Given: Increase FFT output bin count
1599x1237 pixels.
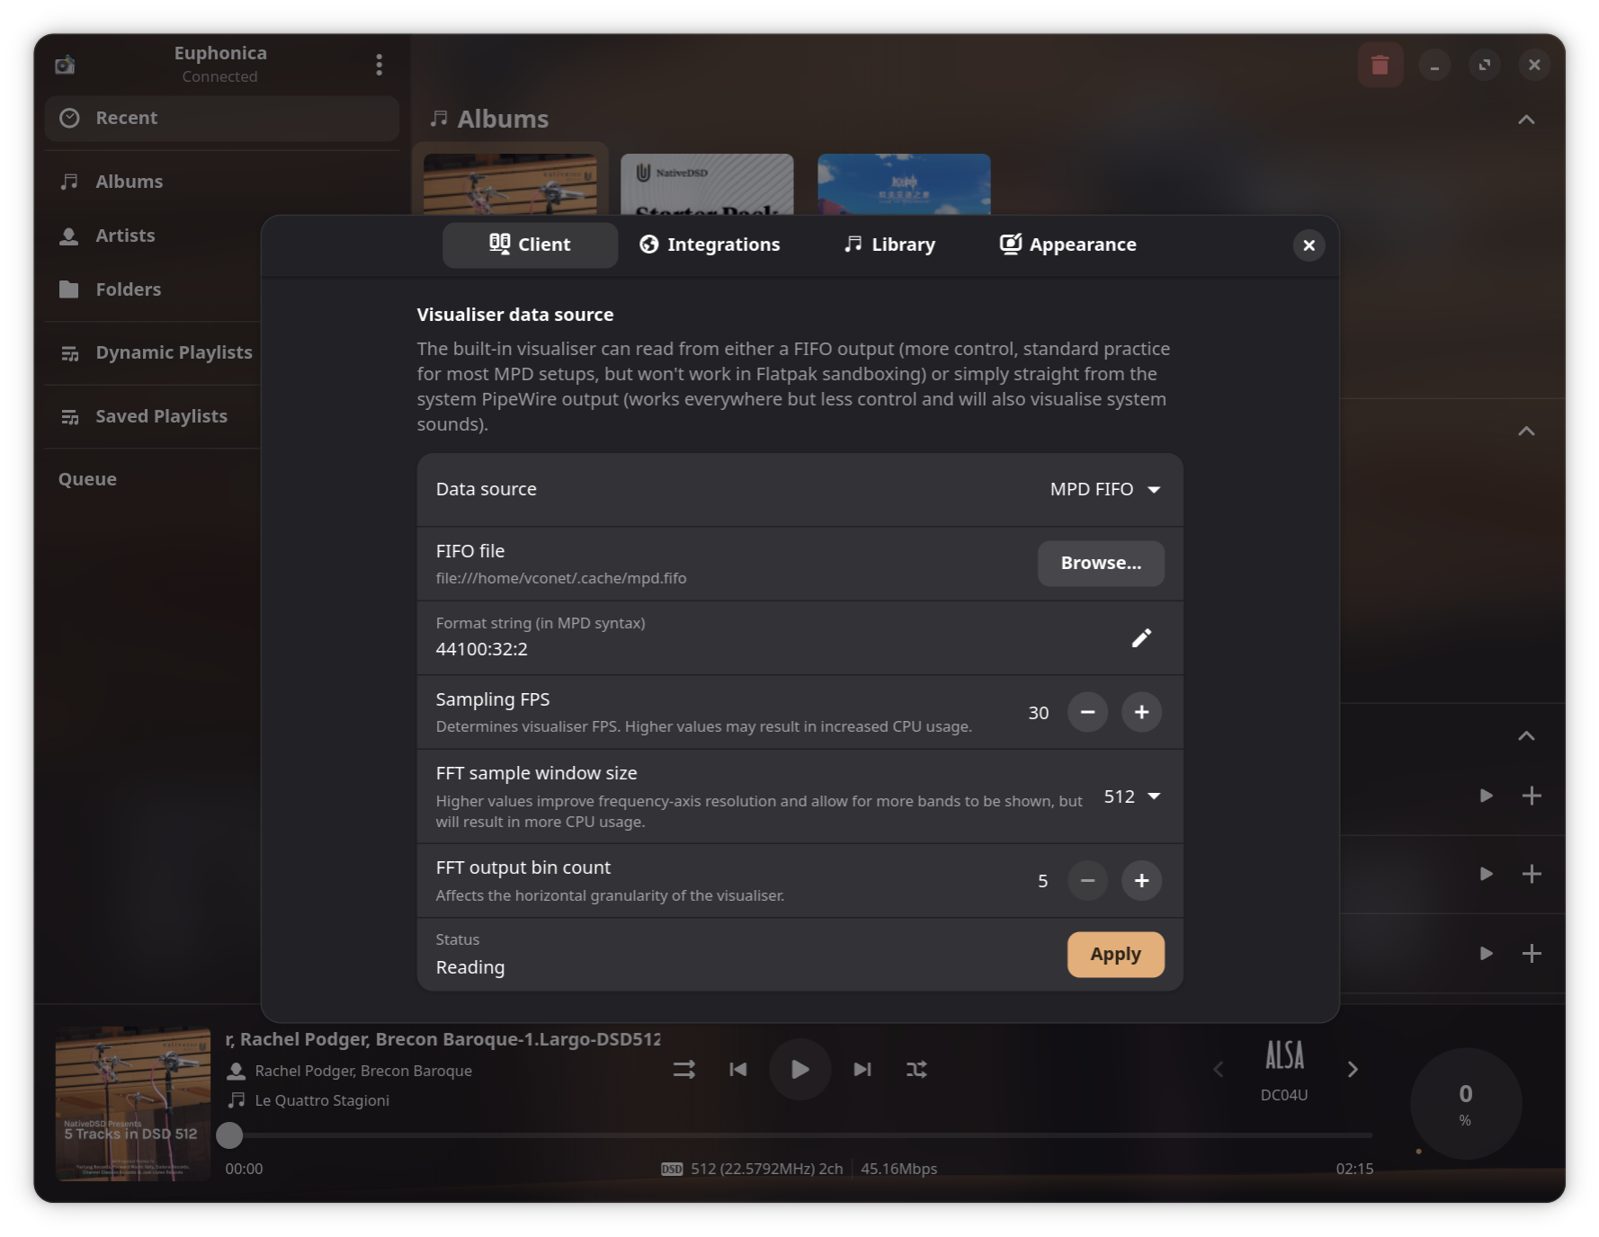Looking at the screenshot, I should 1141,880.
